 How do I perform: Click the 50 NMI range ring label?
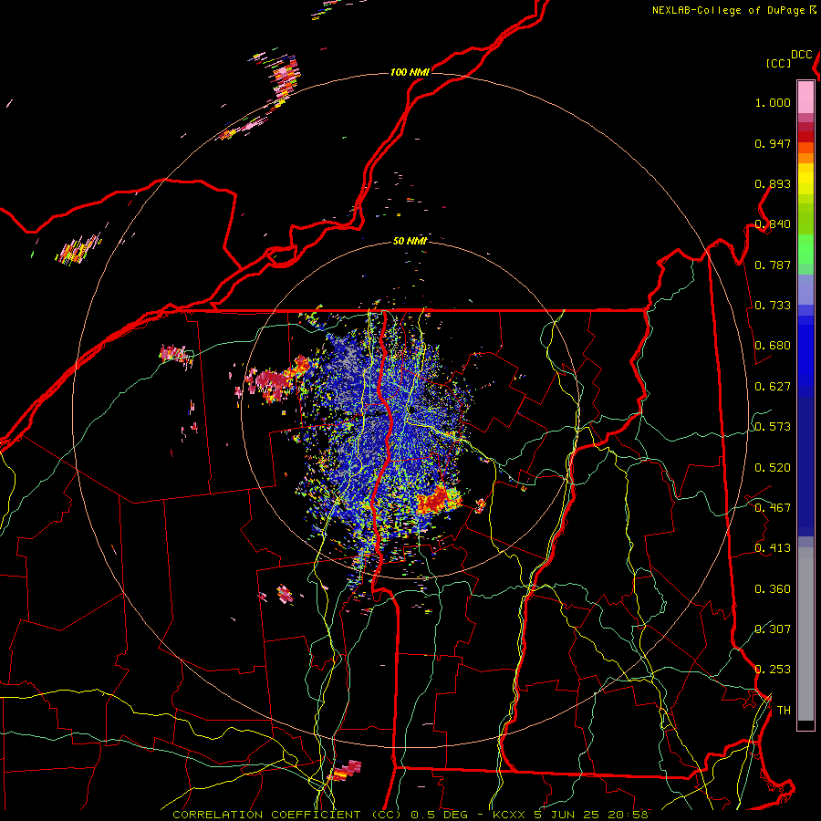(x=410, y=241)
